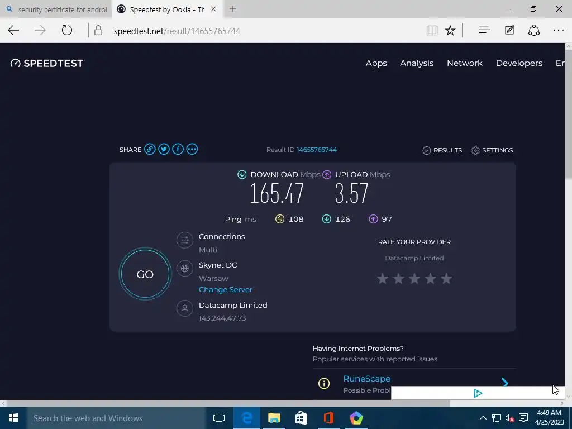The width and height of the screenshot is (572, 429).
Task: Open RuneScape reported issue link
Action: tap(366, 379)
